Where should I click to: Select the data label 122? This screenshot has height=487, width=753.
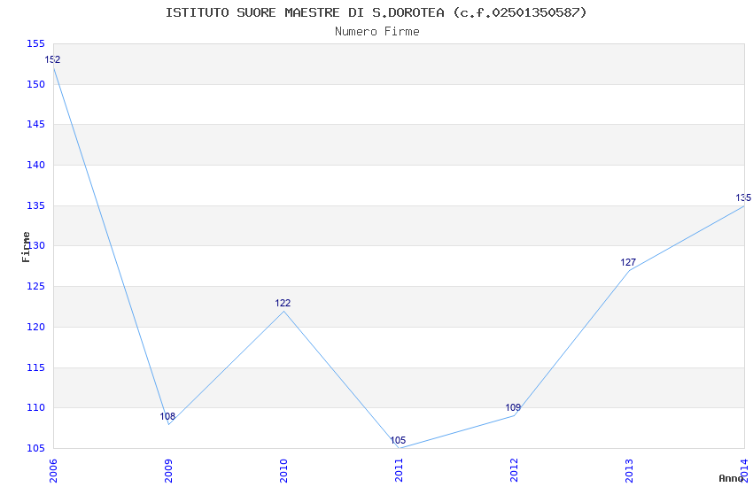283,303
